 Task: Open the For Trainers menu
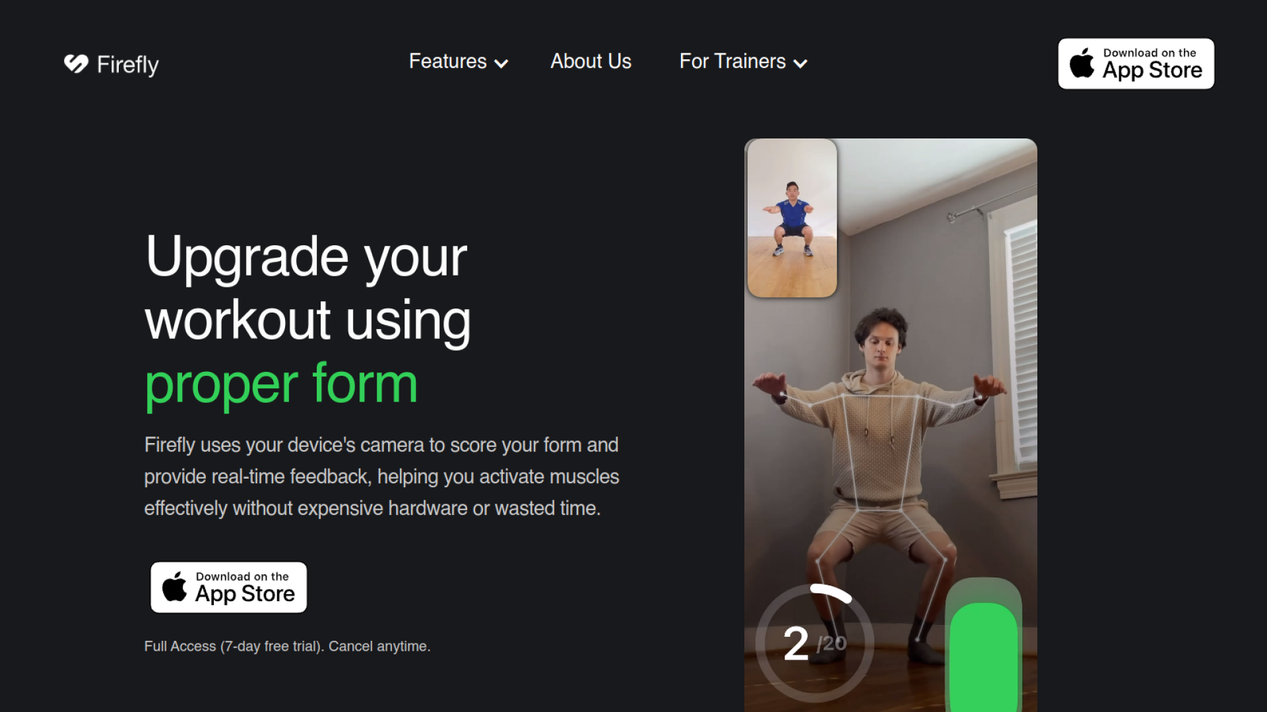(732, 61)
